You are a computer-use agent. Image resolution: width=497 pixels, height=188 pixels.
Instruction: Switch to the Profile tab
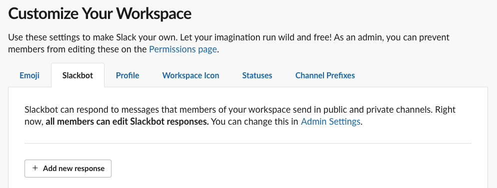127,75
